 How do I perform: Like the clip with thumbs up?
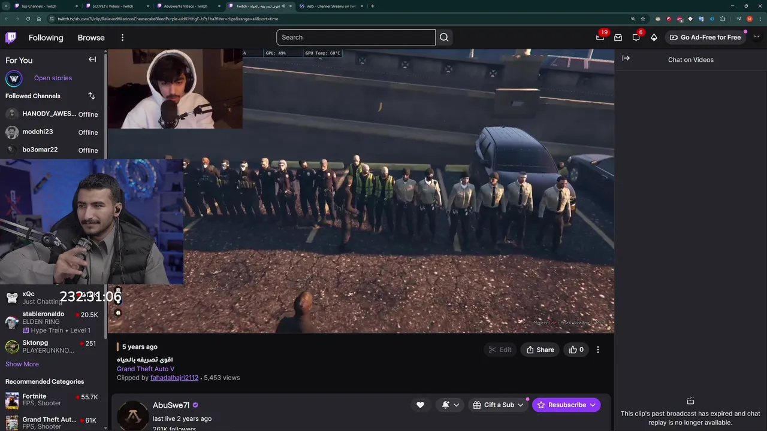(576, 350)
